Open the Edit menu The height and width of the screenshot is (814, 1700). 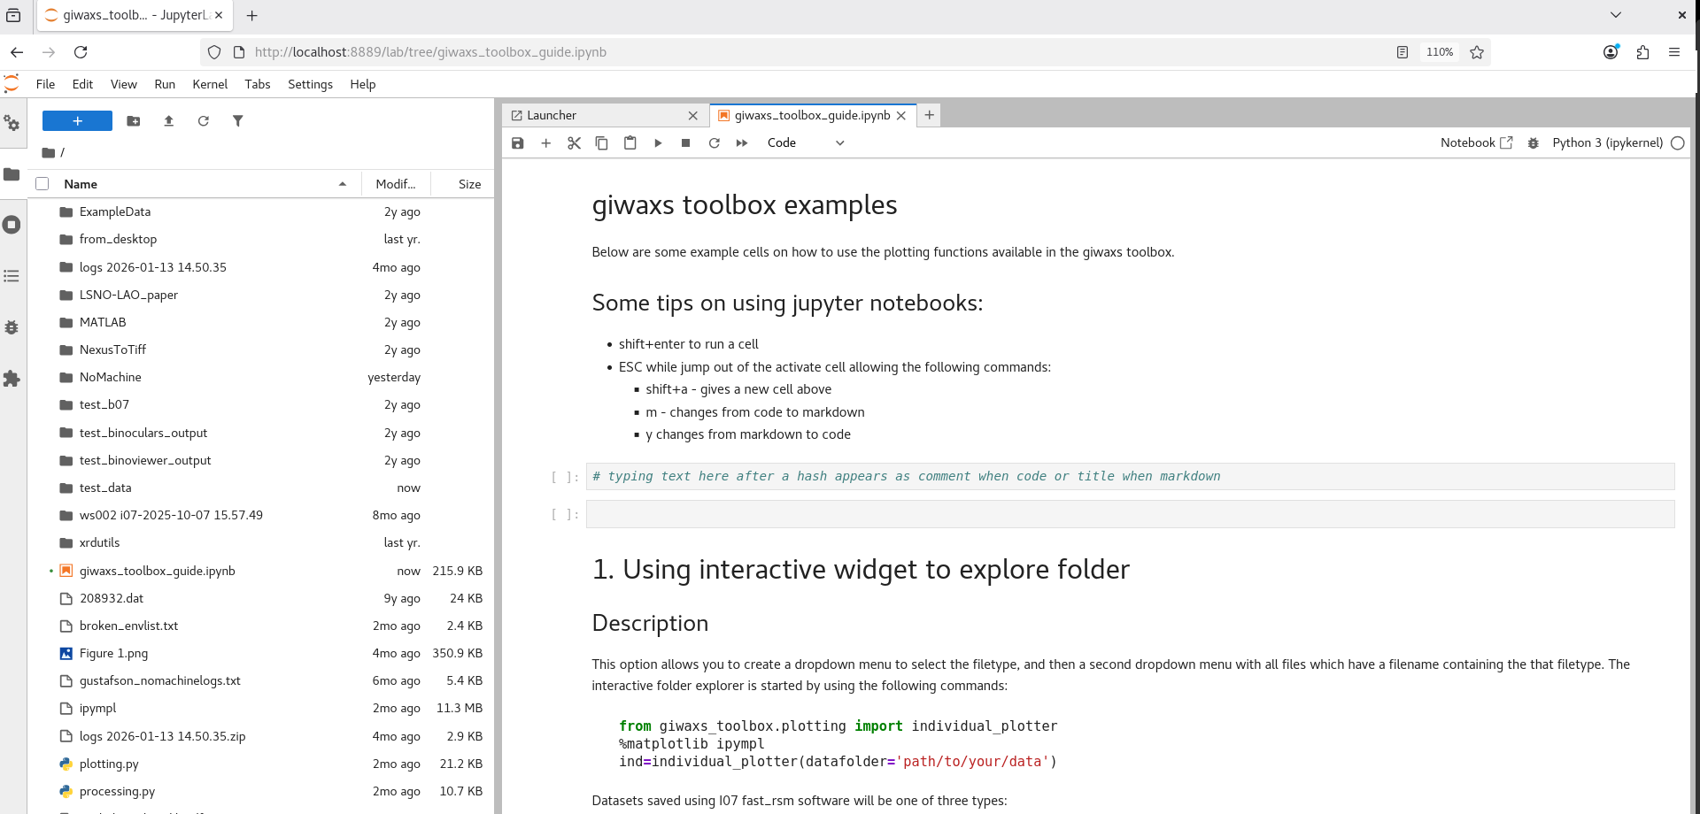pos(82,84)
